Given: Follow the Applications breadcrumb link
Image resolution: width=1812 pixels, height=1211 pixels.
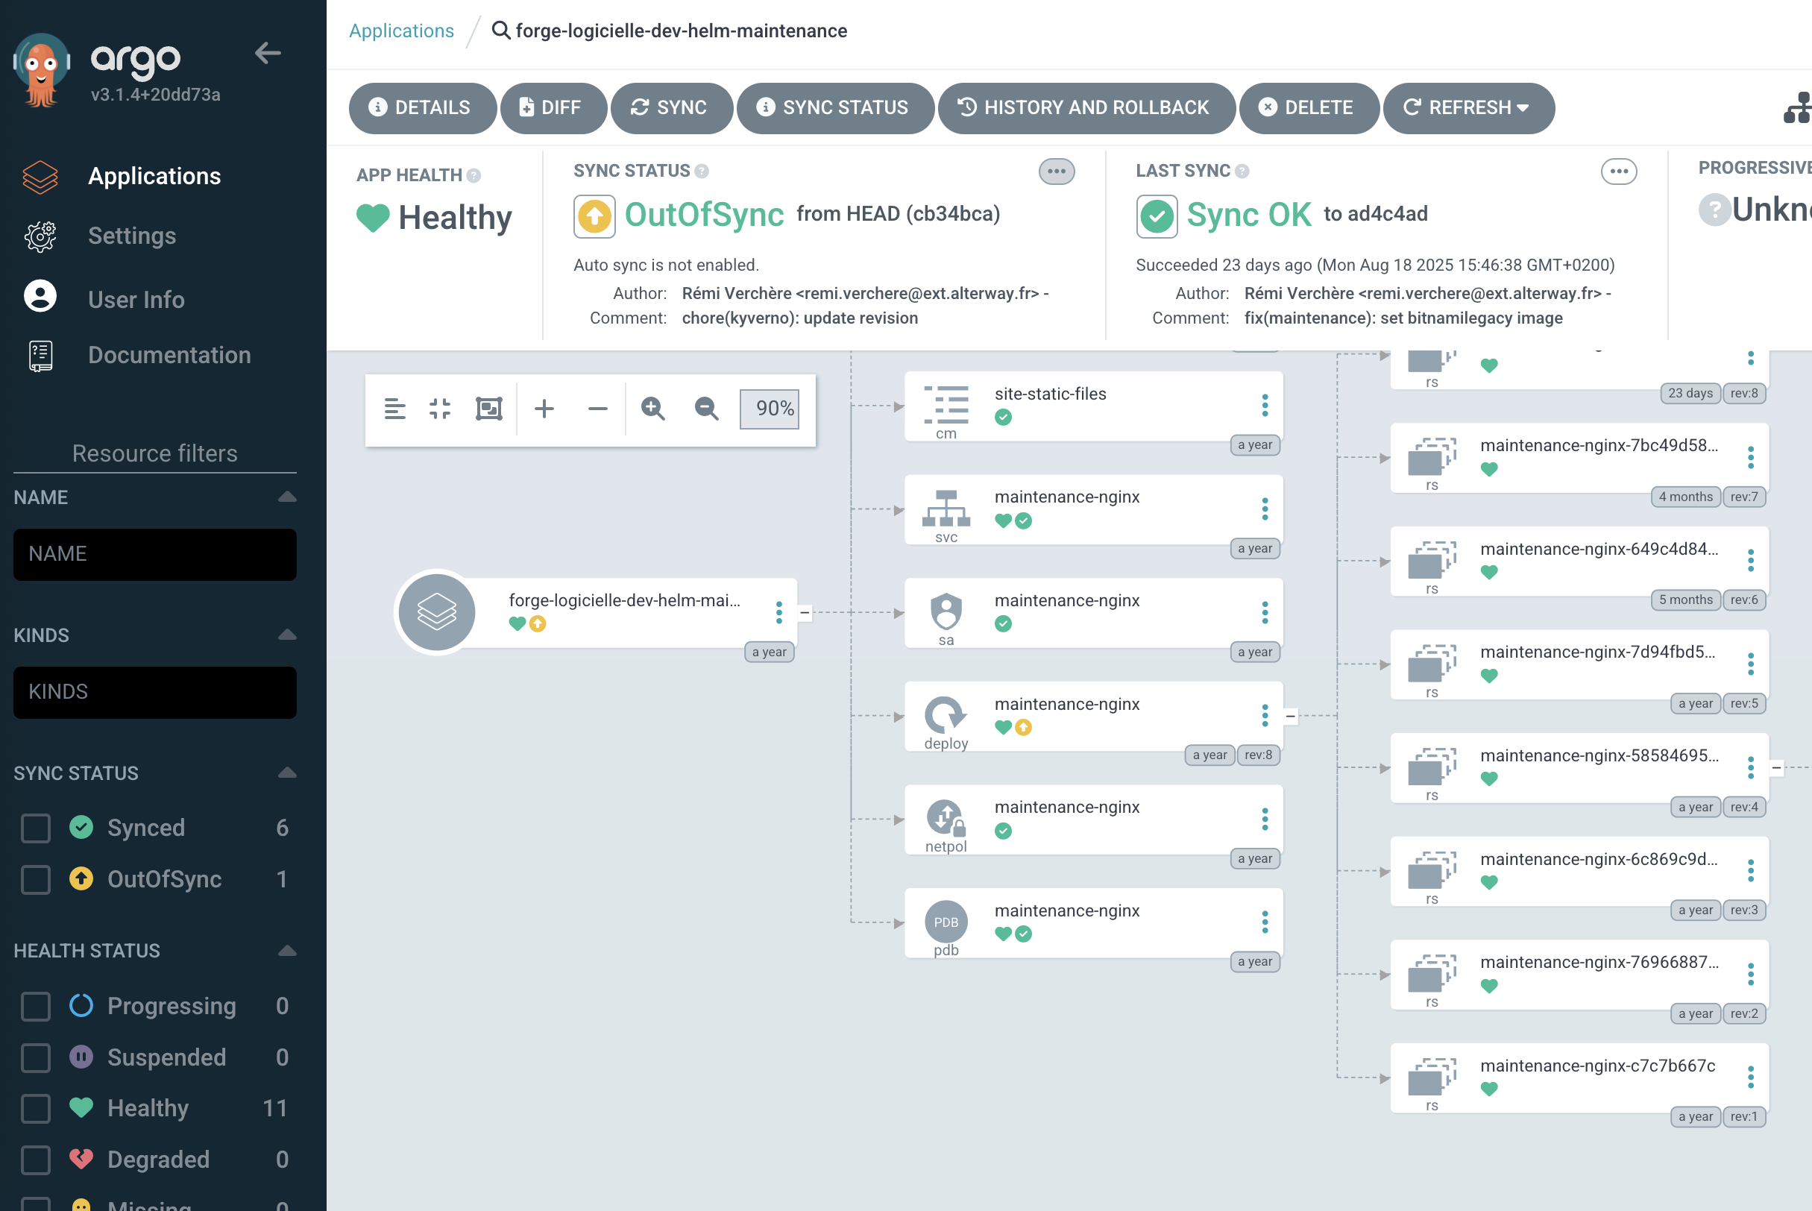Looking at the screenshot, I should tap(401, 31).
